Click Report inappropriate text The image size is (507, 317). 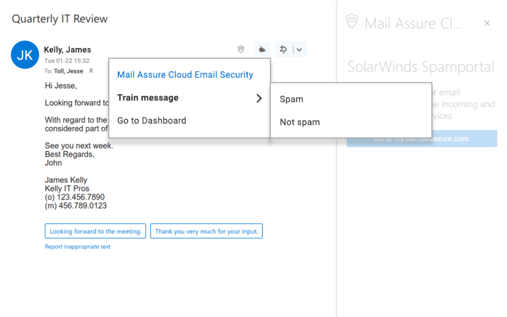[x=78, y=246]
